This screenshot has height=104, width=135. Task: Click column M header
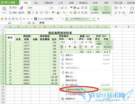tap(116, 27)
